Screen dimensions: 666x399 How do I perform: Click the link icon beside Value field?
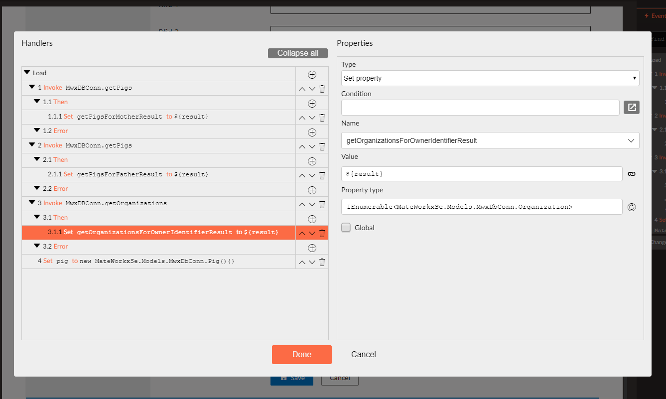tap(632, 174)
